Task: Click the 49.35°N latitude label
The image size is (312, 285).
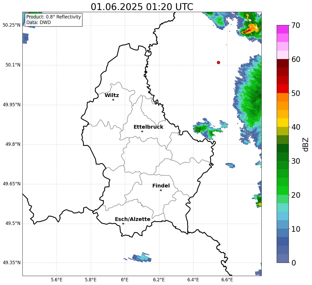Action: [11, 263]
